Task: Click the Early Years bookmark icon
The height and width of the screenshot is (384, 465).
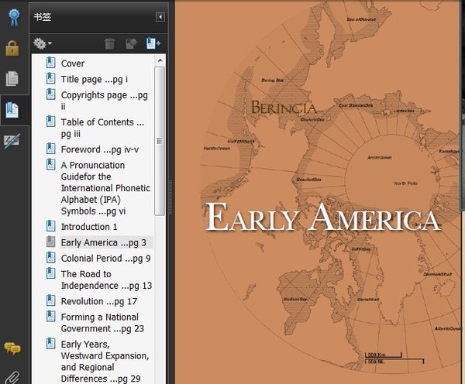Action: pyautogui.click(x=51, y=343)
